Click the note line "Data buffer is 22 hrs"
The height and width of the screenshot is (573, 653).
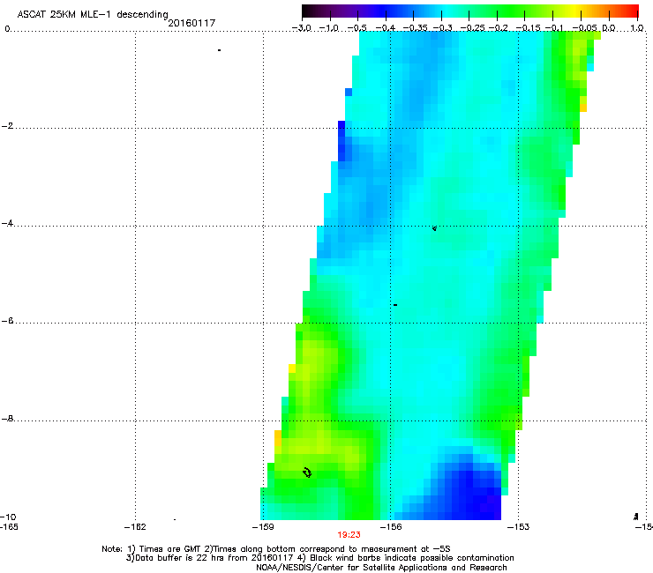(186, 558)
